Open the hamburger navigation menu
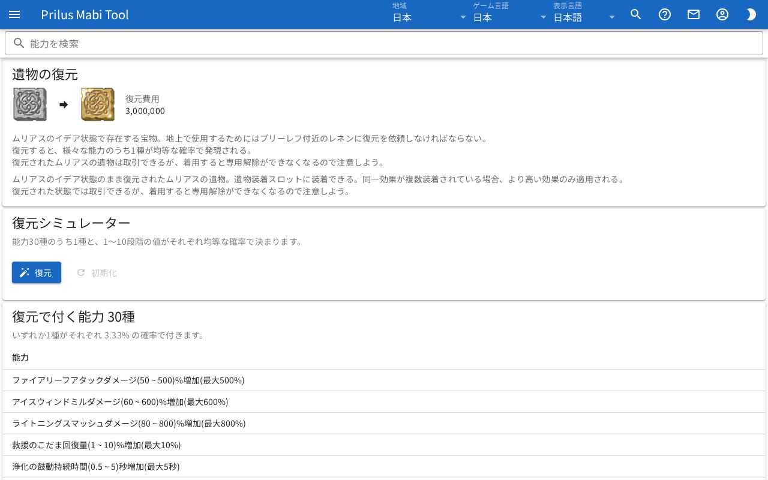The width and height of the screenshot is (768, 480). pyautogui.click(x=14, y=14)
